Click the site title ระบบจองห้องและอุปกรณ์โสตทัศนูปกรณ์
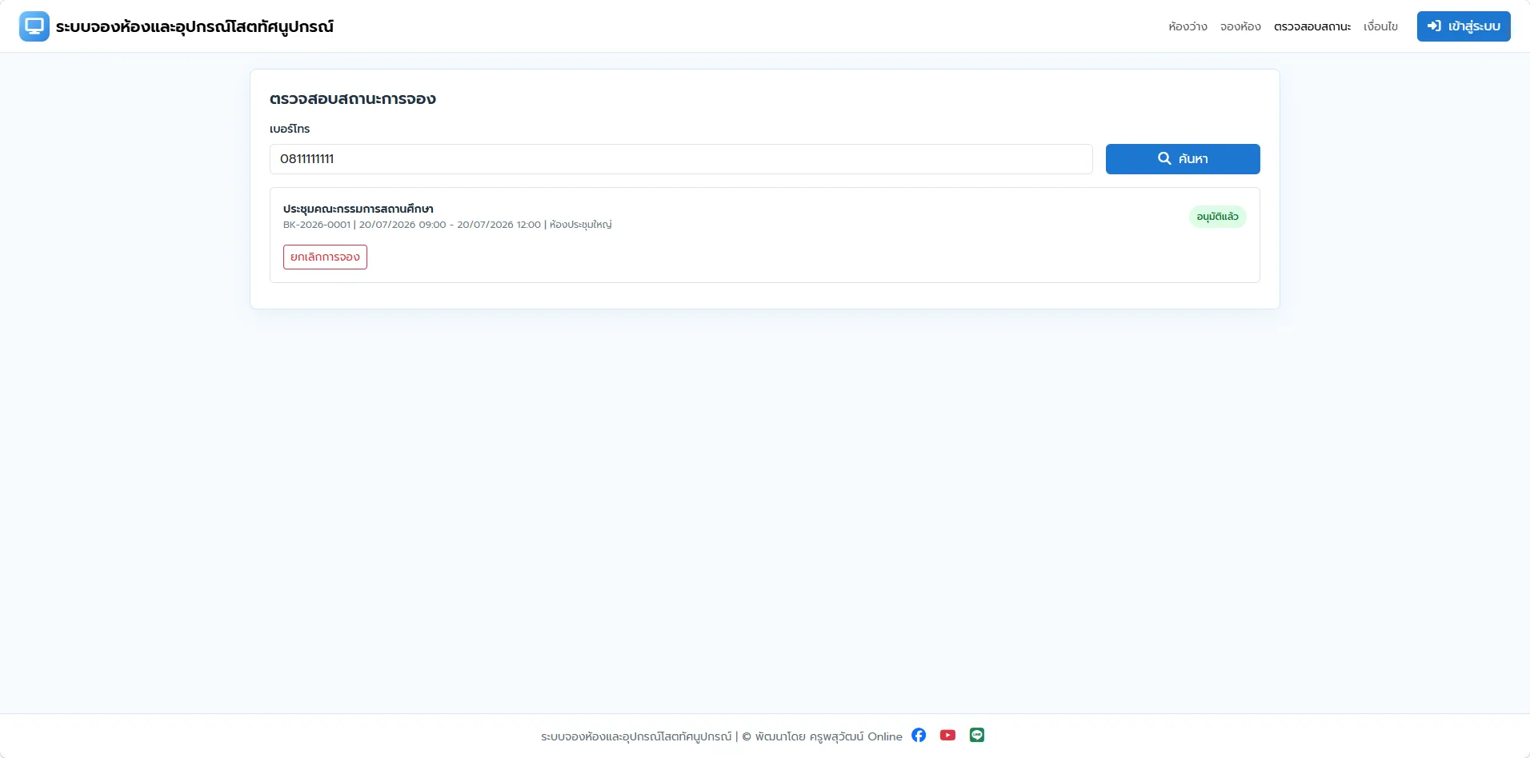 [x=194, y=26]
